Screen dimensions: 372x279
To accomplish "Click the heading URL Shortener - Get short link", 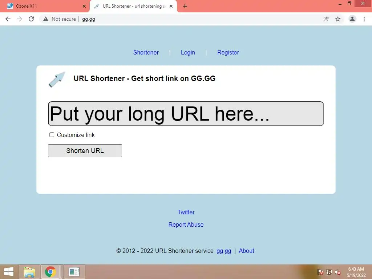I will (145, 78).
